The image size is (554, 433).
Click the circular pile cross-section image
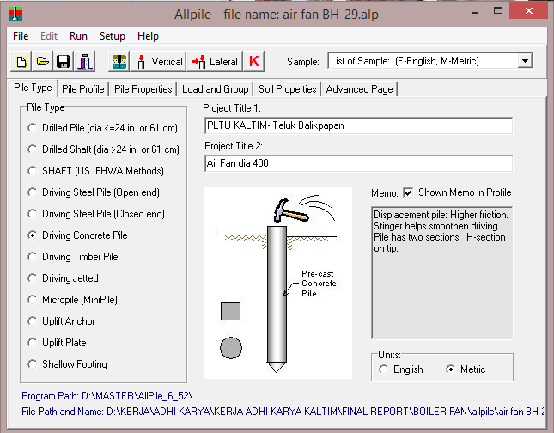point(231,348)
